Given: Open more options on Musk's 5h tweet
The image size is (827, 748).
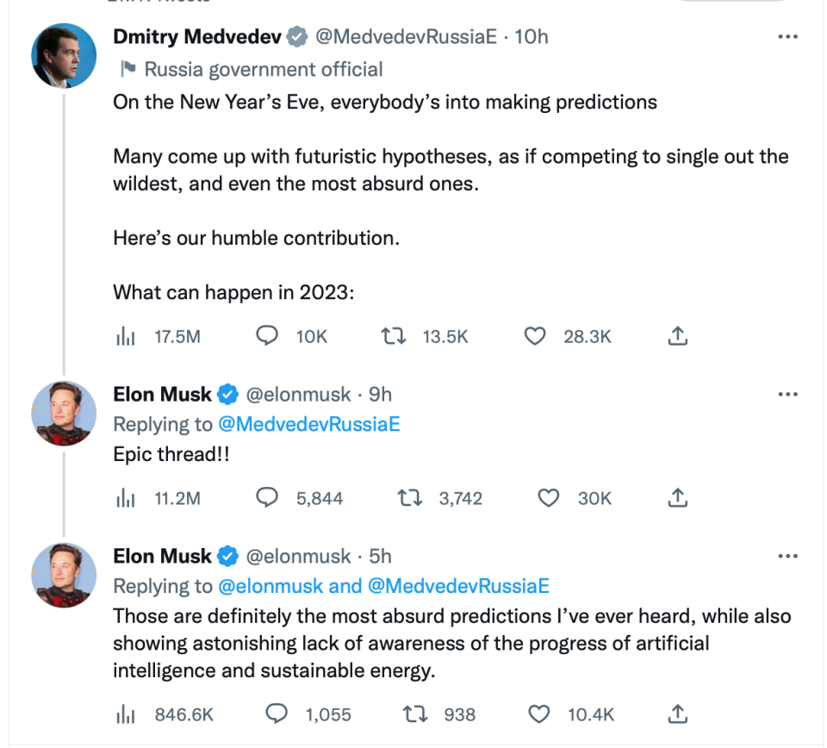Looking at the screenshot, I should tap(787, 557).
